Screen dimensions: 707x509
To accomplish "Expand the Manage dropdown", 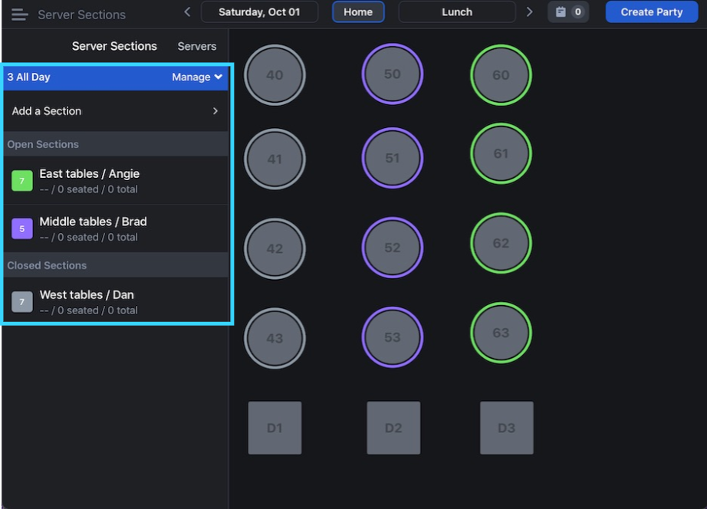I will 197,77.
